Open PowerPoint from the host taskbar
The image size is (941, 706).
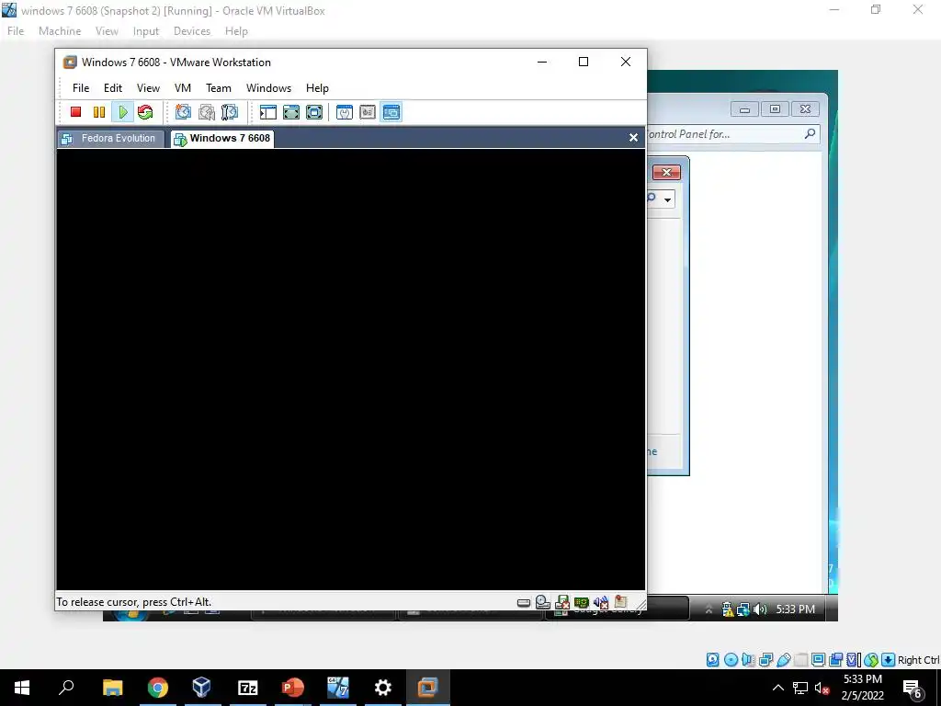[x=292, y=688]
